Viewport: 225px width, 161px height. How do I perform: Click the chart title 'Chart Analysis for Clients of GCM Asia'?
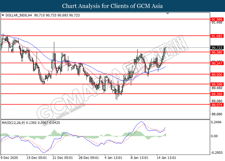113,6
